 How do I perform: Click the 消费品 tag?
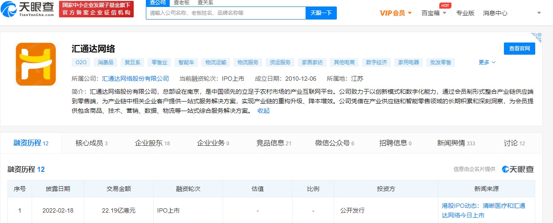click(105, 62)
